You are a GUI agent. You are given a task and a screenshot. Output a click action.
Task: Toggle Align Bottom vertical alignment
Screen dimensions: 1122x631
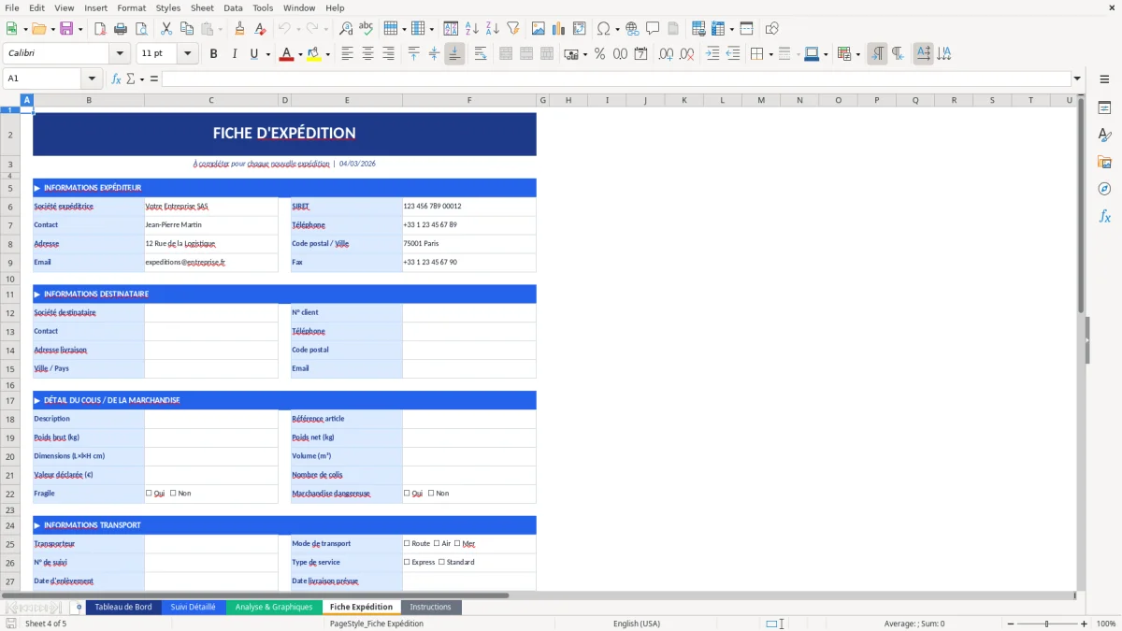[x=454, y=54]
